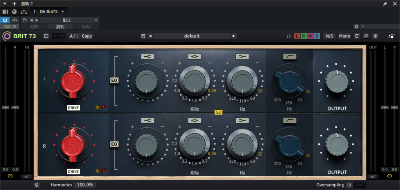
Task: Click the L channel OUTPUT knob
Action: click(337, 81)
